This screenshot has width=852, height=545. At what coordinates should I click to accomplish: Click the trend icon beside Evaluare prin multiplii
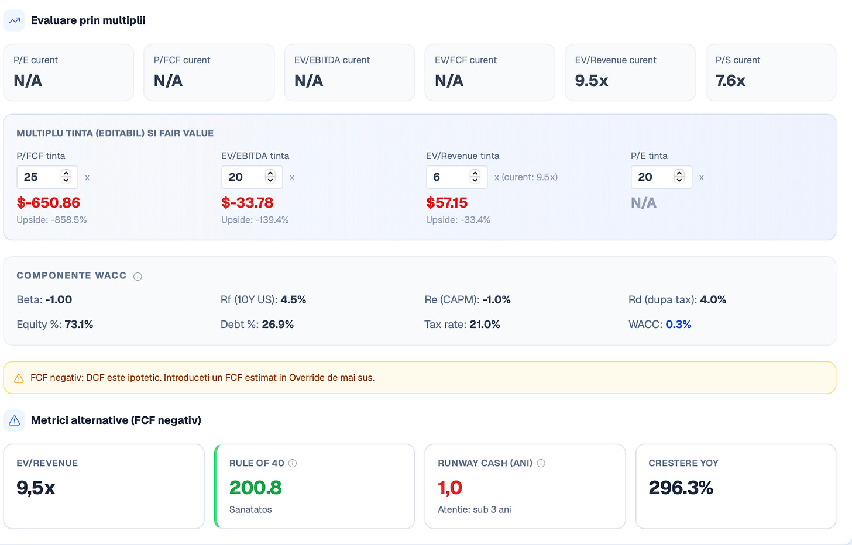pos(14,20)
